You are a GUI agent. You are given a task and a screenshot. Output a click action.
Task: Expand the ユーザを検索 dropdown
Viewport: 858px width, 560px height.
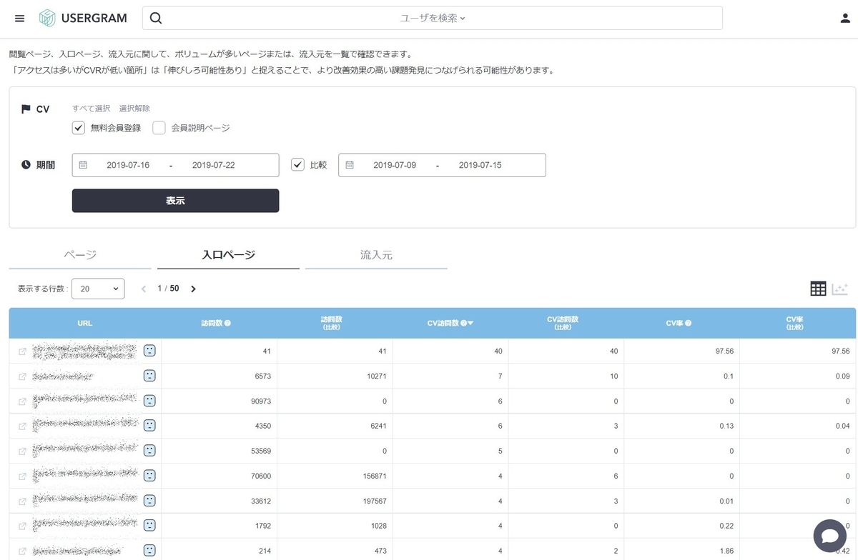tap(433, 19)
